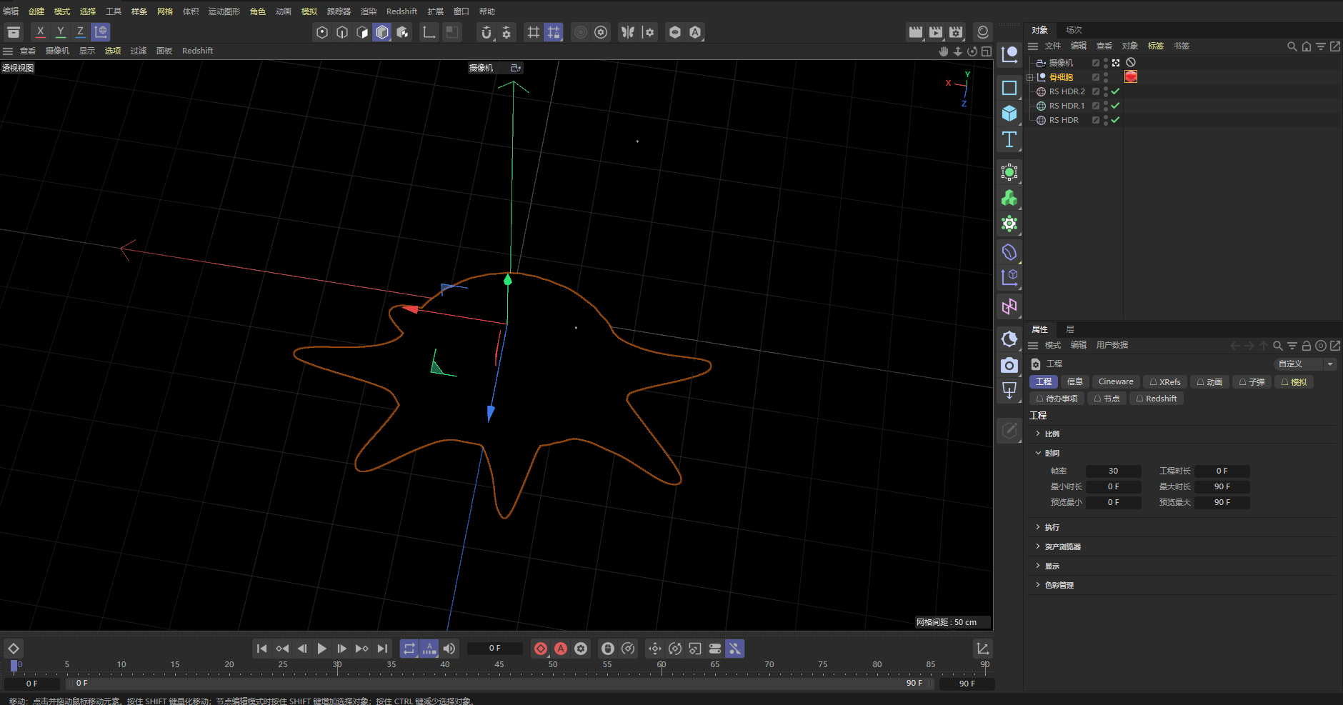Toggle the snap magnet icon
1343x705 pixels.
tap(486, 32)
